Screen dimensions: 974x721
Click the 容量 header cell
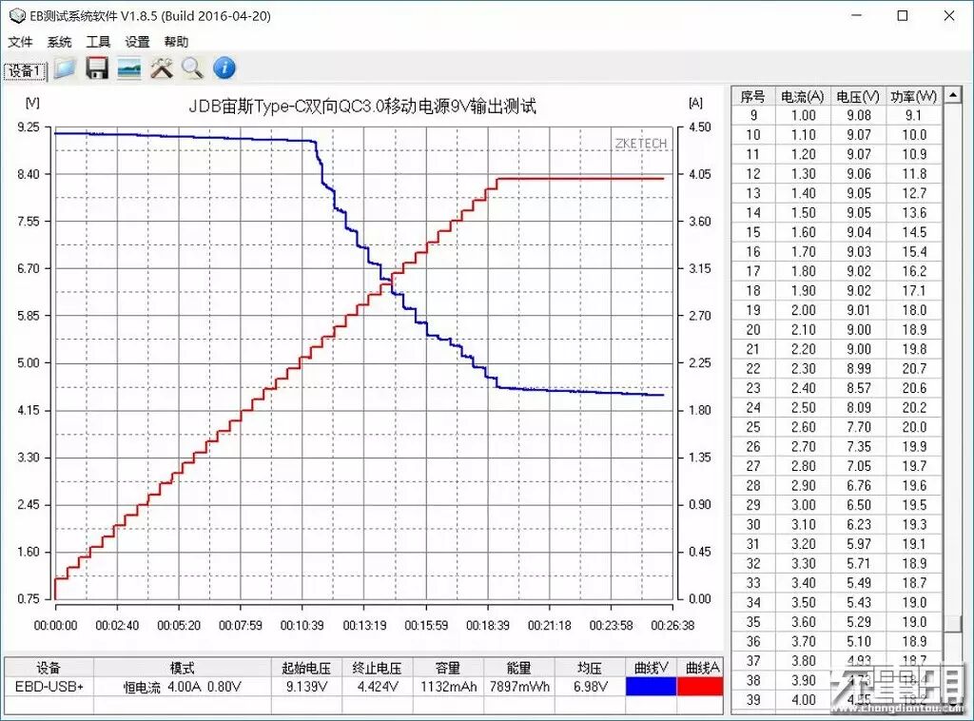448,668
